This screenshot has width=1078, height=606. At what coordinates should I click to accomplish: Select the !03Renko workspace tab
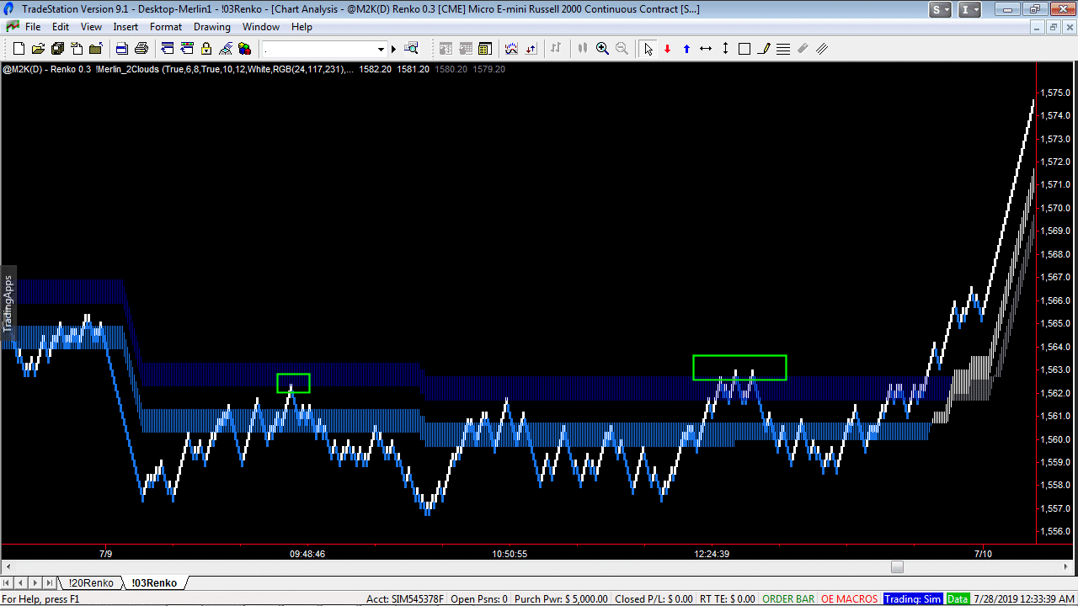(154, 582)
